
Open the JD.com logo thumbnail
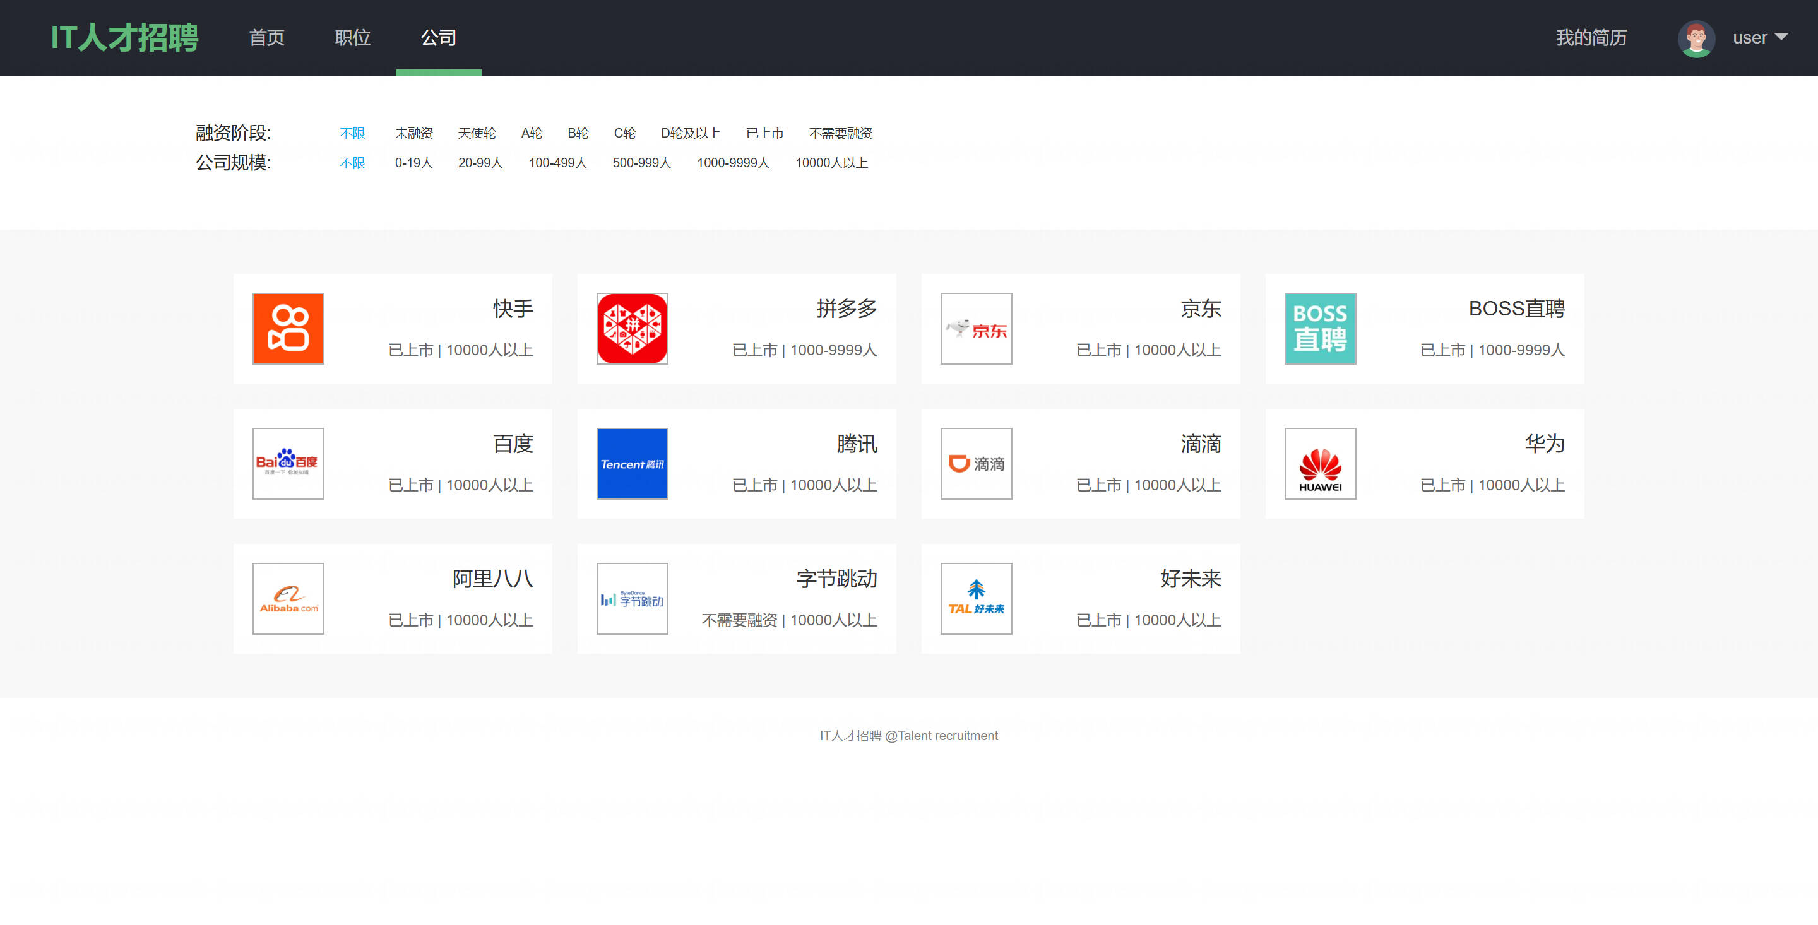976,329
